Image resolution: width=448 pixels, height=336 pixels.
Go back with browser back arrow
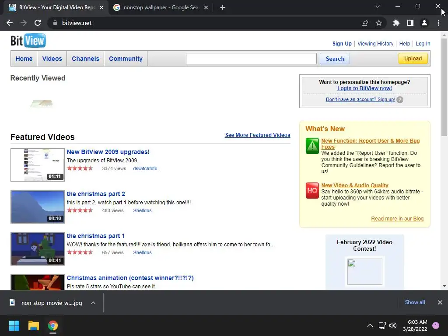[x=10, y=23]
